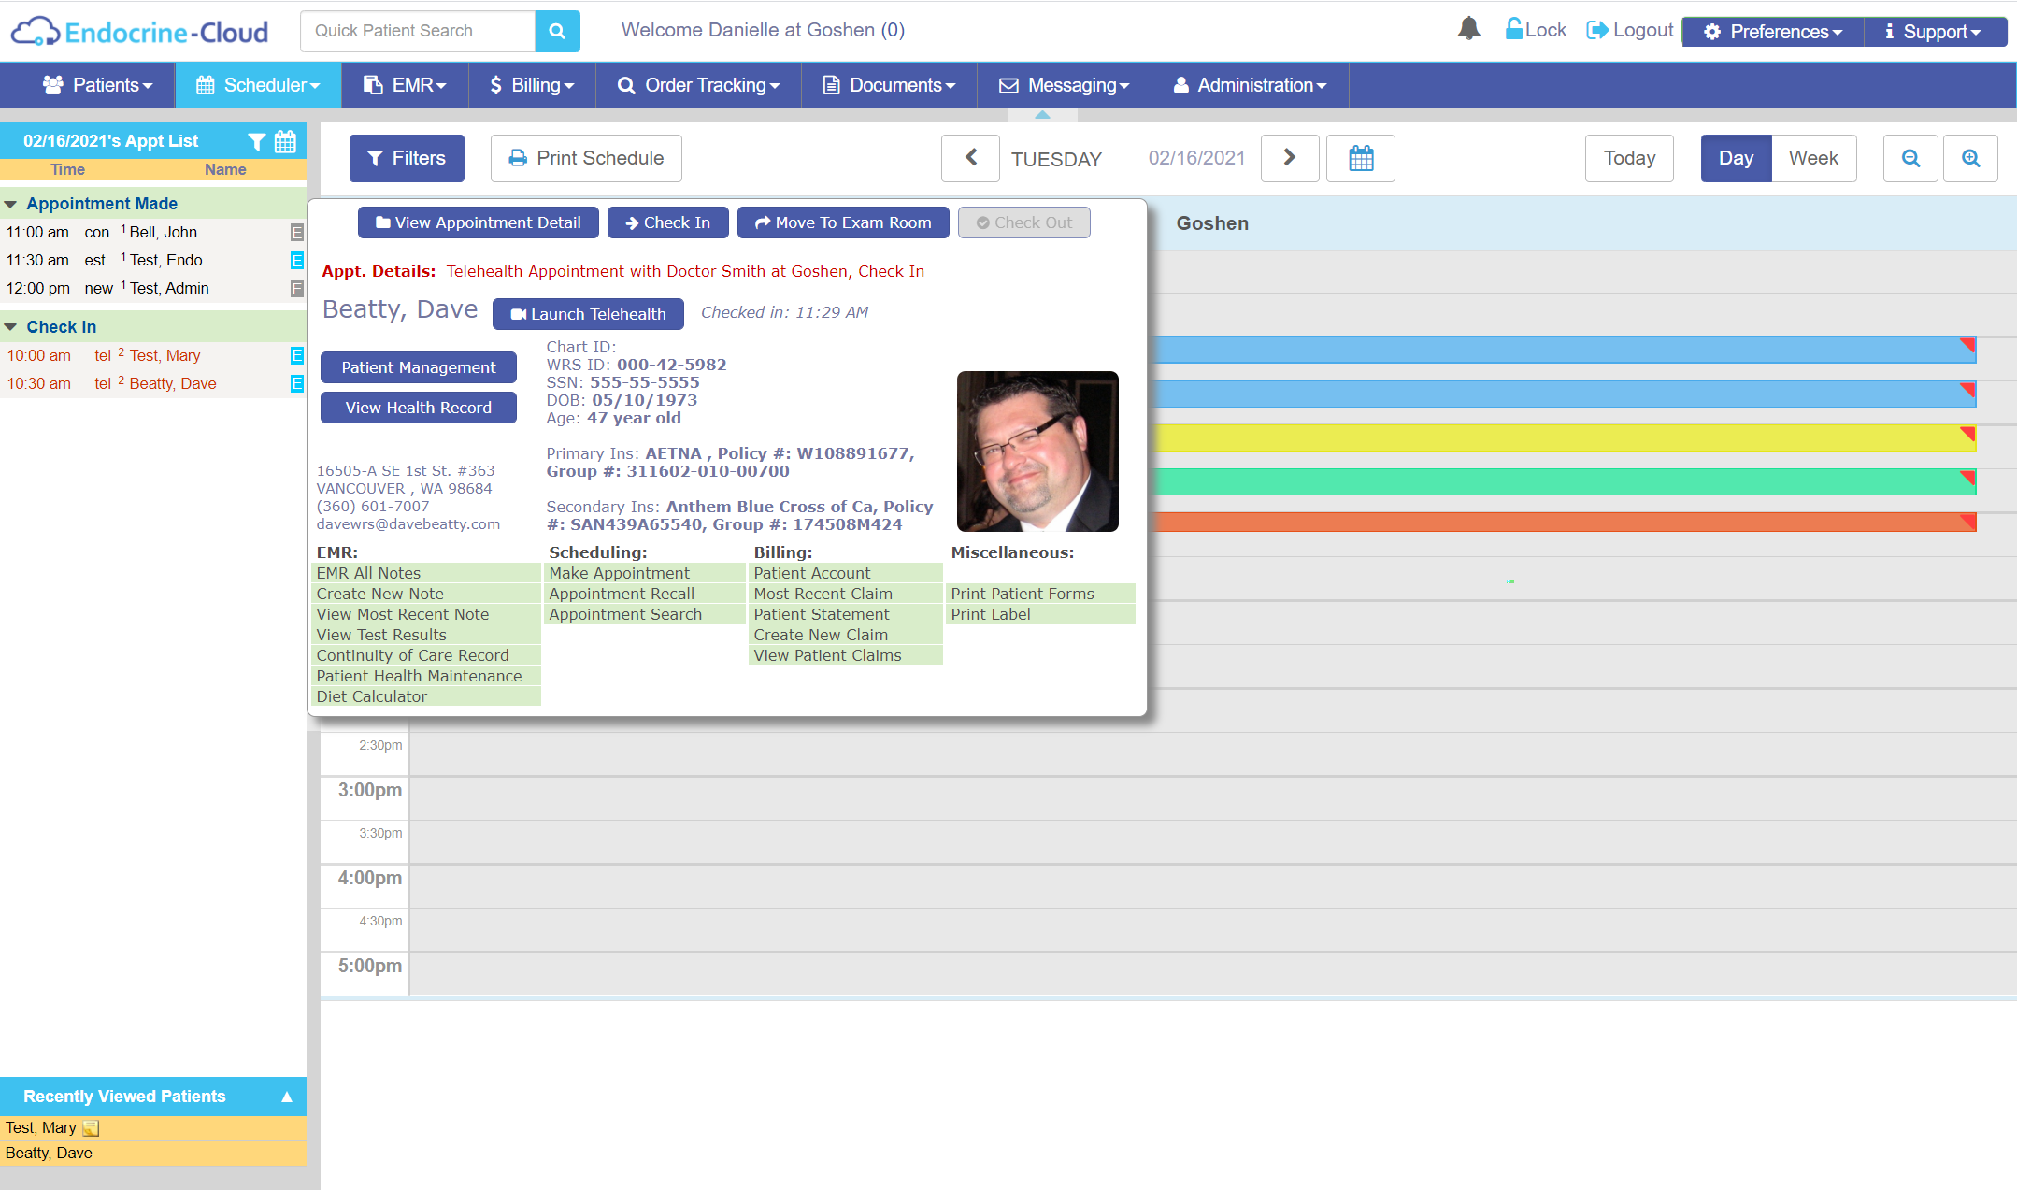Open the Order Tracking menu
Viewport: 2017px width, 1190px height.
pyautogui.click(x=698, y=85)
